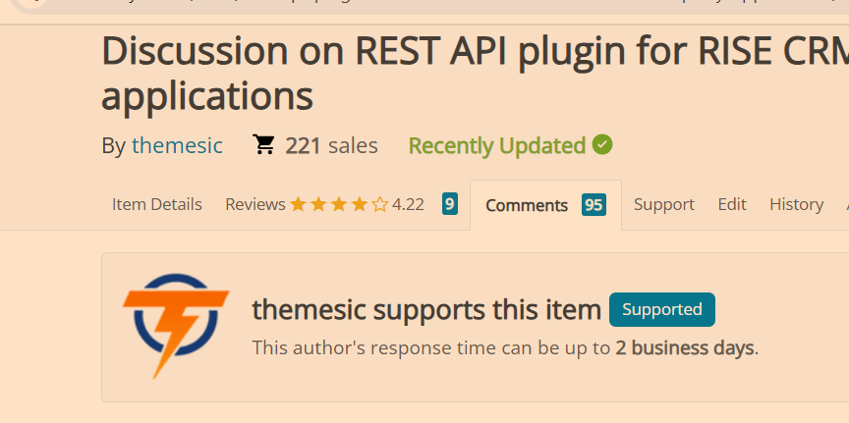View the History tab
Image resolution: width=849 pixels, height=423 pixels.
point(796,204)
